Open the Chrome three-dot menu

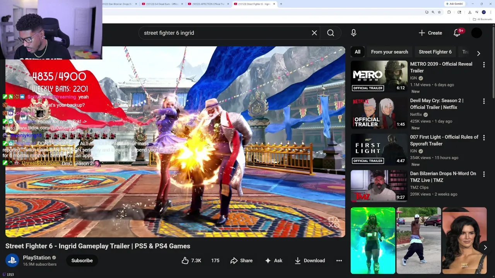point(491,12)
